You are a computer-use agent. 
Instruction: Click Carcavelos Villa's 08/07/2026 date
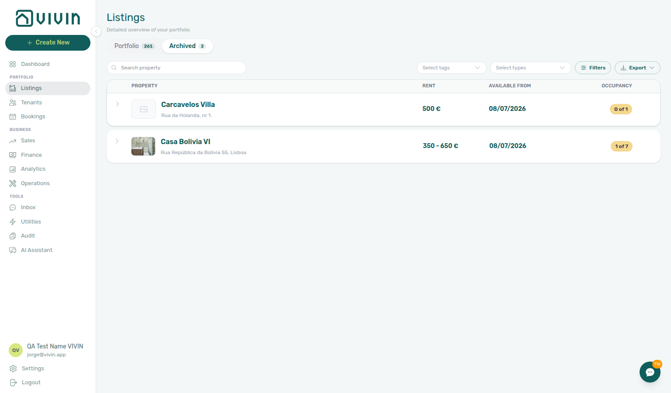point(507,109)
